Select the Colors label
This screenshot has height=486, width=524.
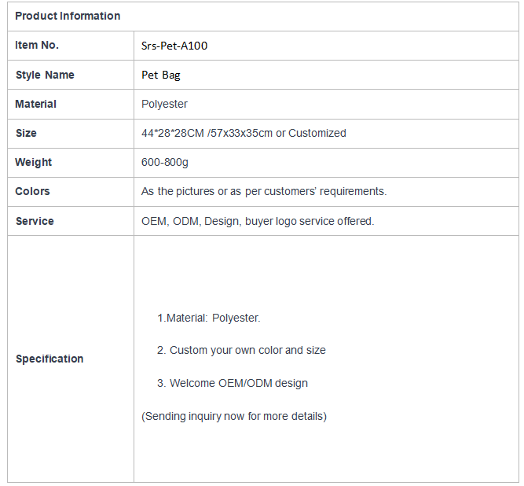pos(32,191)
